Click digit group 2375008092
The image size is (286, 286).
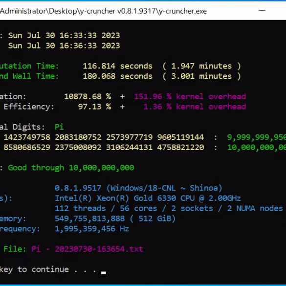coord(78,147)
